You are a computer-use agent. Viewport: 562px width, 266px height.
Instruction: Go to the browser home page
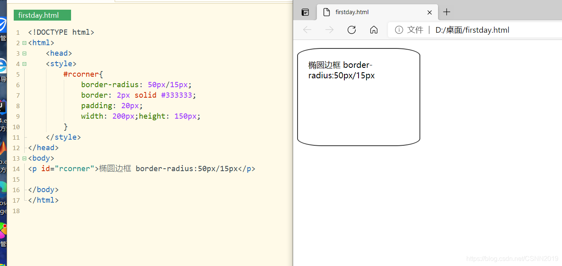coord(374,30)
